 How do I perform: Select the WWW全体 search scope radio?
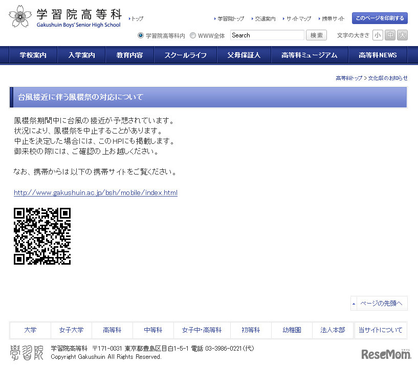(192, 35)
